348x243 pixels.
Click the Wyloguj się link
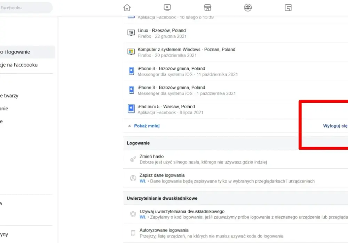pyautogui.click(x=335, y=126)
